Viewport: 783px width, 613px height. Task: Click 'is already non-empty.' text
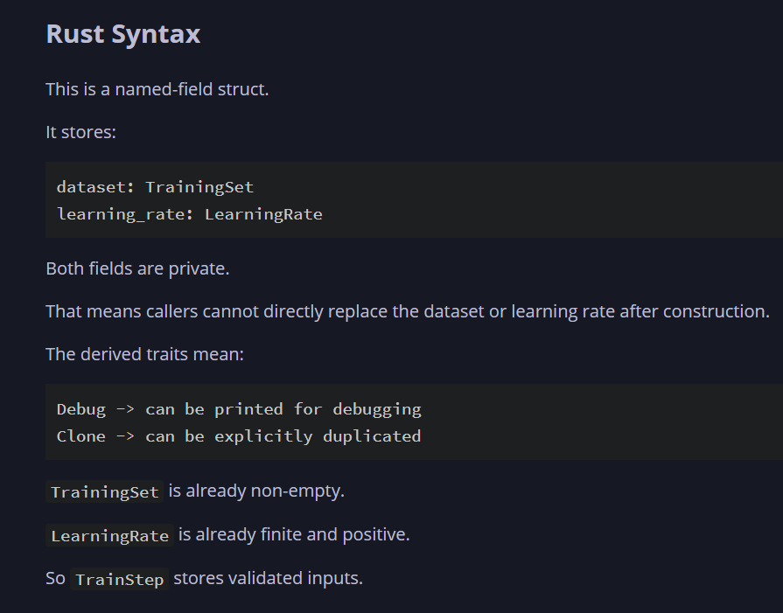[256, 491]
